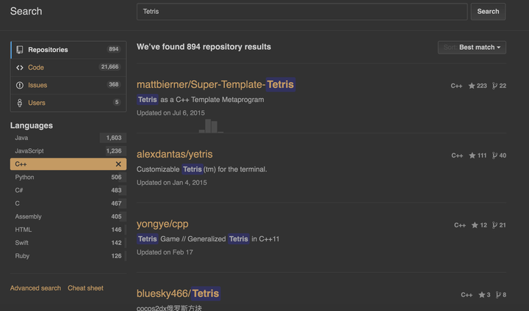Open alexdantas/yetris repository
This screenshot has width=529, height=311.
click(x=174, y=154)
